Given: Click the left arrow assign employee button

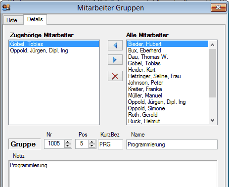Looking at the screenshot, I should (x=115, y=46).
